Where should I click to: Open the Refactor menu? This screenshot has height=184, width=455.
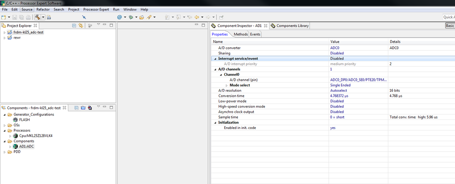click(43, 9)
